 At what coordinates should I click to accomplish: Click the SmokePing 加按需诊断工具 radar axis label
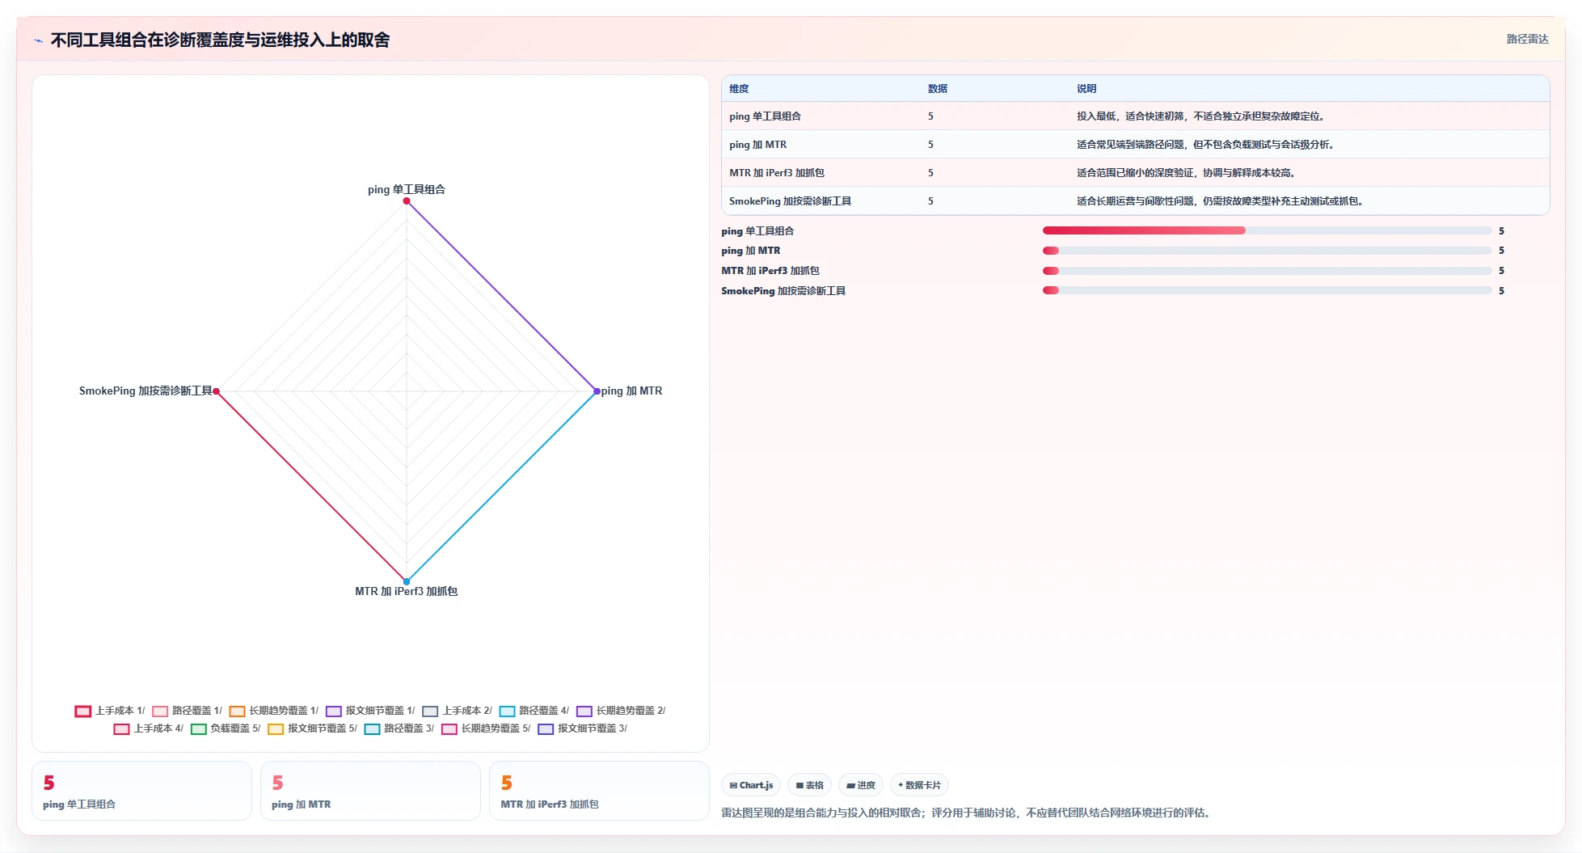[x=146, y=391]
